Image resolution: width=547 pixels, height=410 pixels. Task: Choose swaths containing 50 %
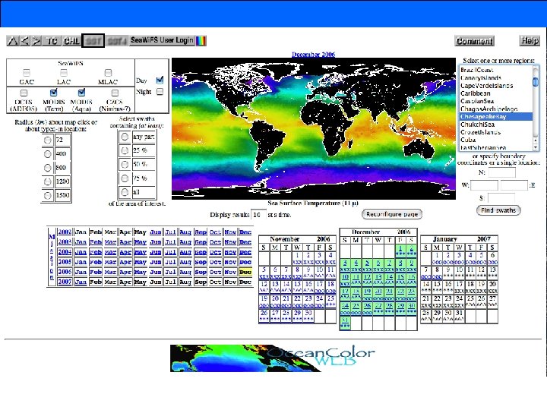(125, 164)
